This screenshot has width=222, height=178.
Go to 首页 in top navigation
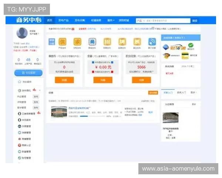pyautogui.click(x=50, y=20)
